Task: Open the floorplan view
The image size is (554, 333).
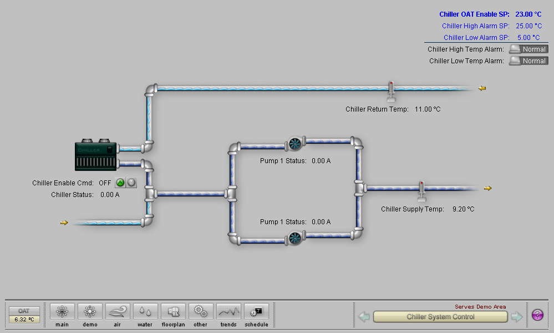Action: (x=173, y=311)
